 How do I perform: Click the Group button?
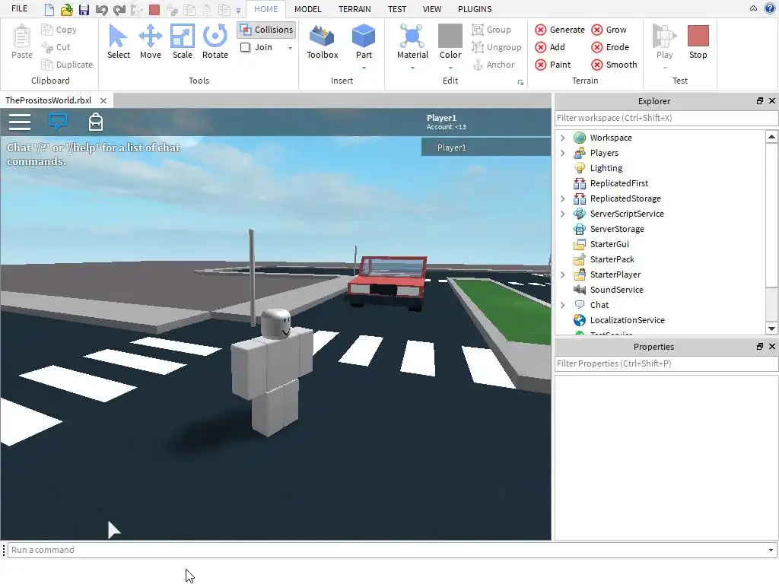[x=491, y=30]
